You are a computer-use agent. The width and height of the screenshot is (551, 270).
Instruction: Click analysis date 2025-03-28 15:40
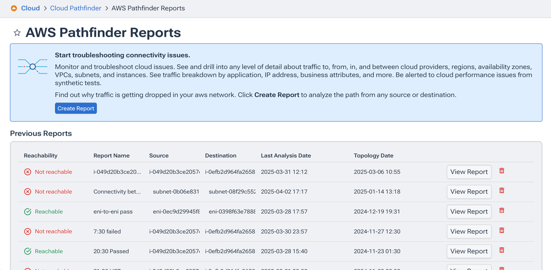284,251
